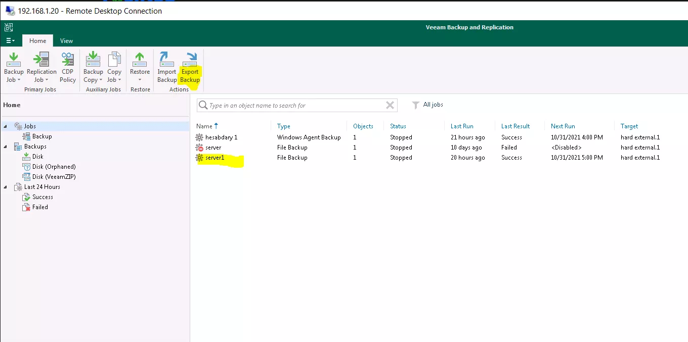Click the Disk (Orphaned) node icon

click(x=27, y=167)
